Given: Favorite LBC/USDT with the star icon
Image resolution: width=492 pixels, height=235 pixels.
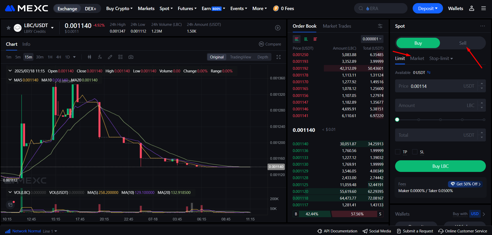Looking at the screenshot, I should [9, 28].
